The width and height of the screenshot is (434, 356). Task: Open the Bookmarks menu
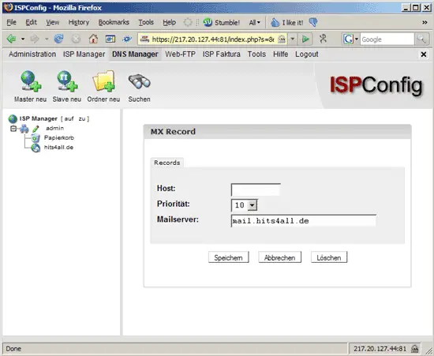coord(114,22)
